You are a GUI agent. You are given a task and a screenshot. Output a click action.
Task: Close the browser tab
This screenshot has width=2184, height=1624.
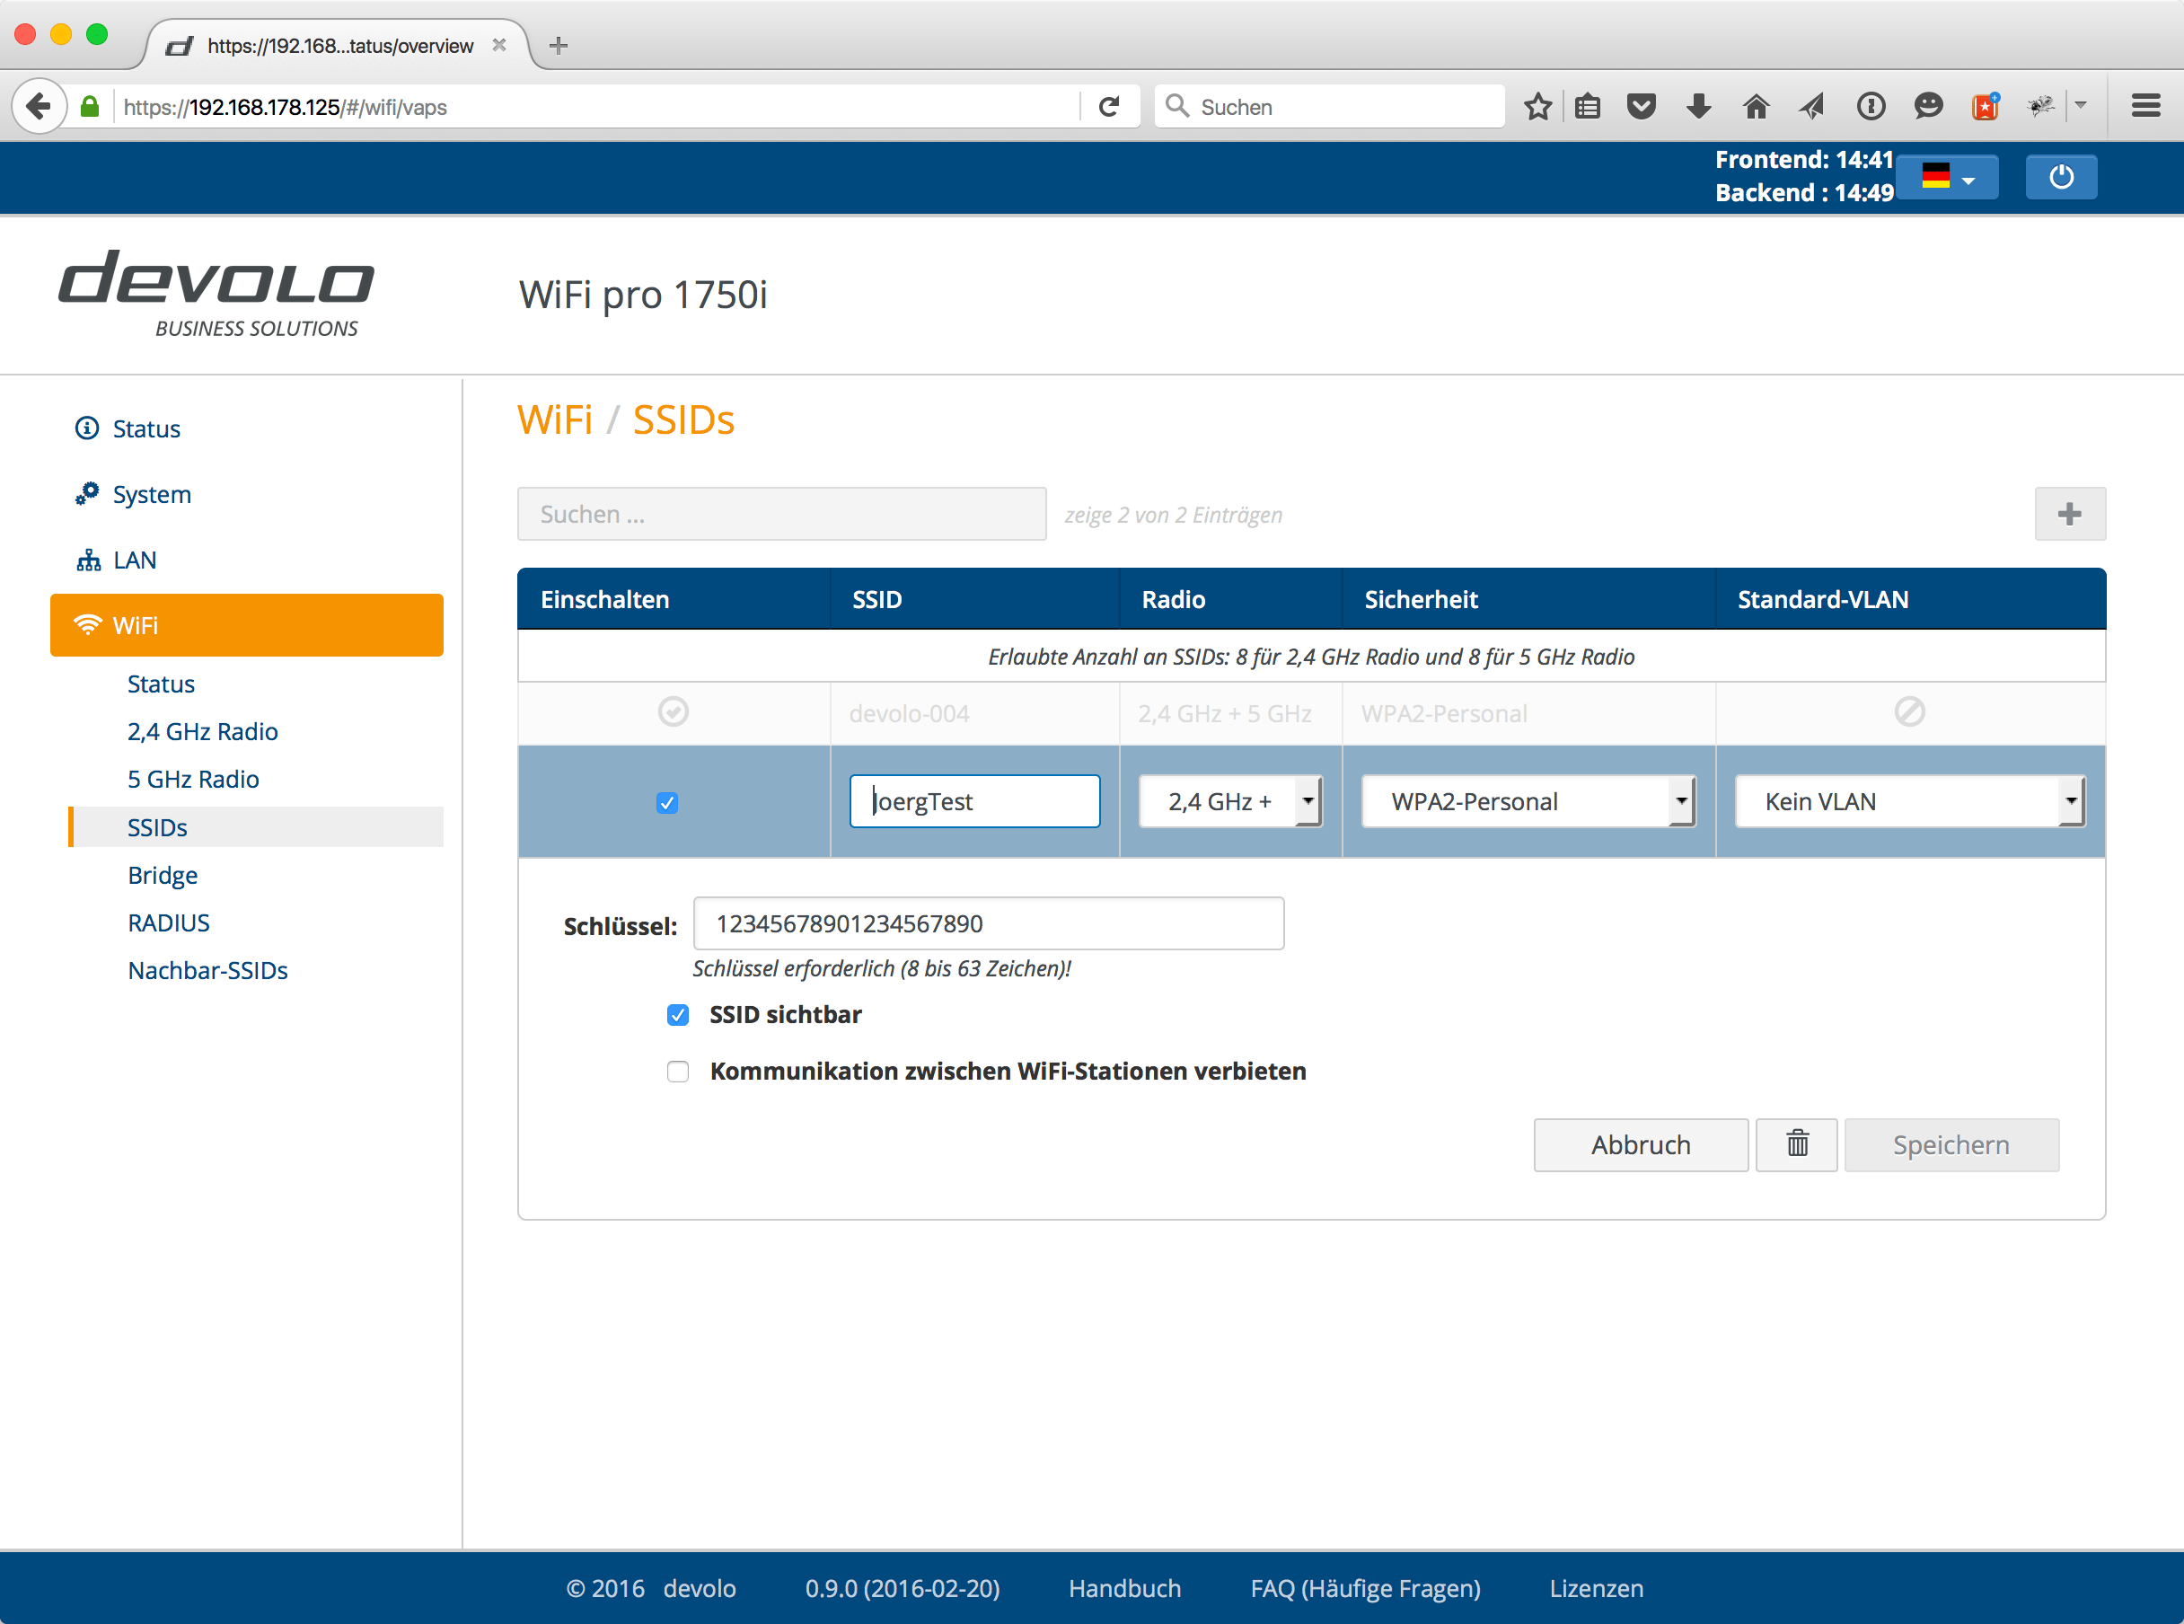pos(499,45)
